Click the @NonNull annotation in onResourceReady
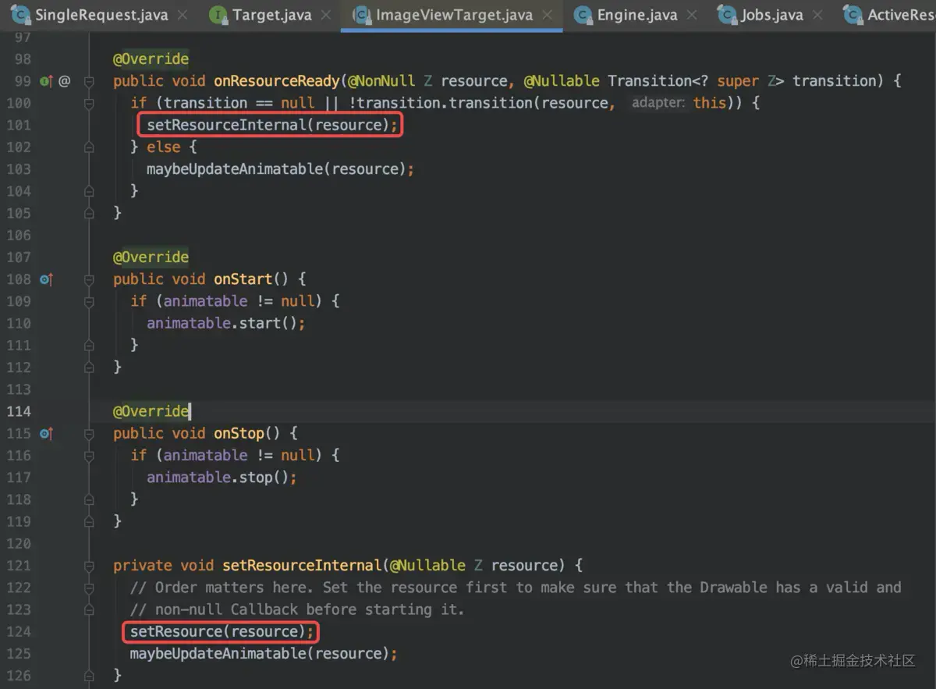This screenshot has height=689, width=936. click(x=382, y=80)
